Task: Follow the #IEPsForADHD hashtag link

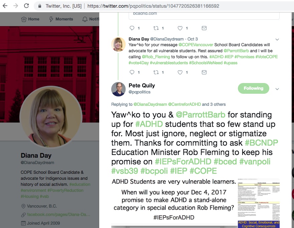Action: (x=183, y=162)
